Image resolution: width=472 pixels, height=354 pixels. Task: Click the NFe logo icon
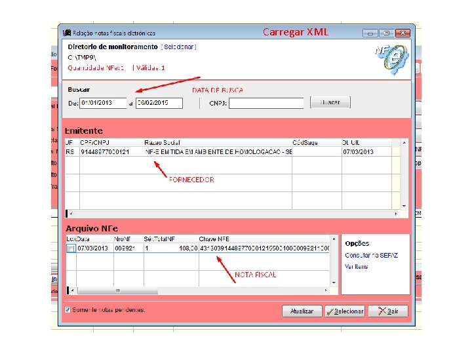(x=393, y=59)
